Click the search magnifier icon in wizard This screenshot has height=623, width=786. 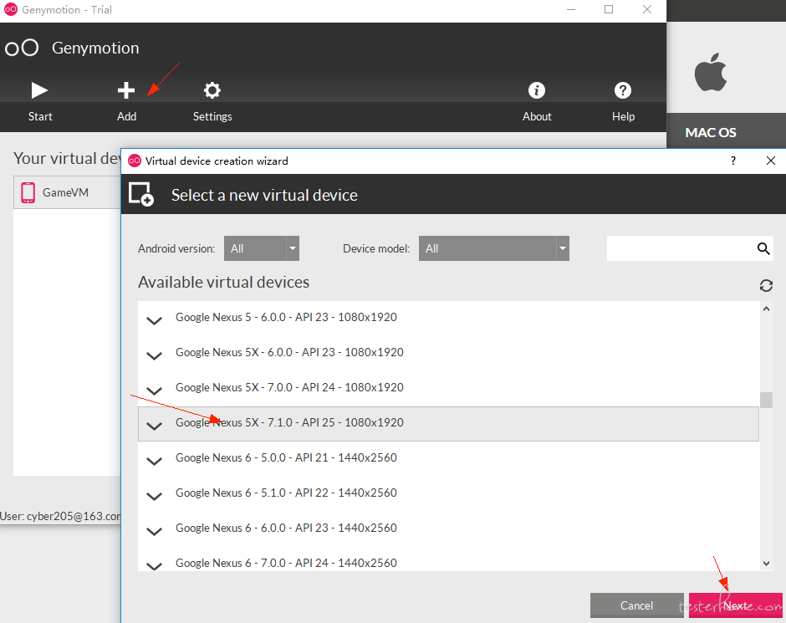tap(763, 248)
